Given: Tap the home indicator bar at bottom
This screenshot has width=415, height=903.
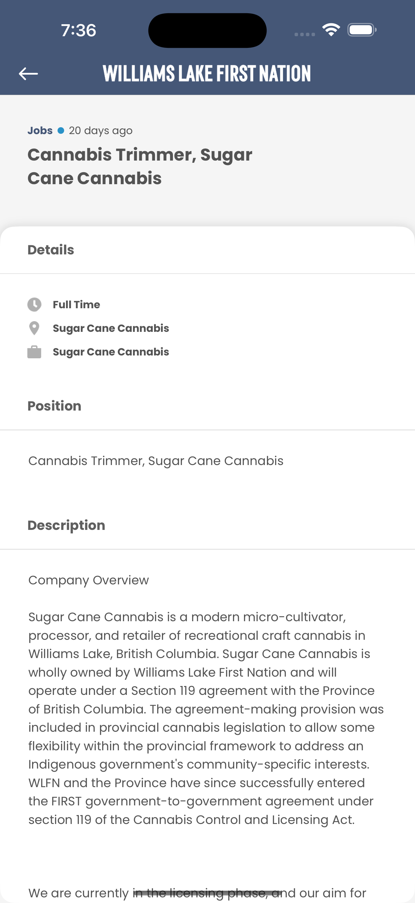Looking at the screenshot, I should pos(207,893).
